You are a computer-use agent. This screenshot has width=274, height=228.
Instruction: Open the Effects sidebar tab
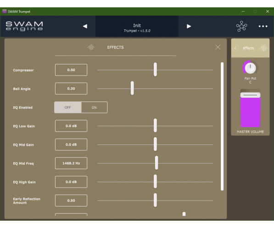[250, 48]
